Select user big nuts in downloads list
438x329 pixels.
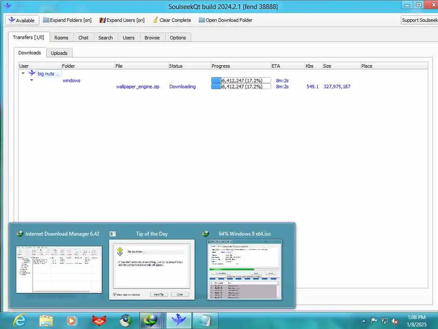pos(48,74)
